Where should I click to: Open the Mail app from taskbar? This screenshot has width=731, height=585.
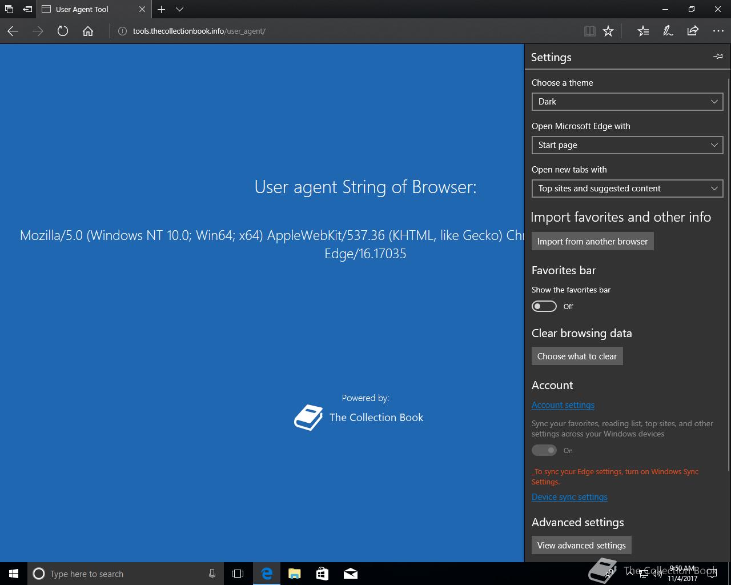[x=351, y=574]
